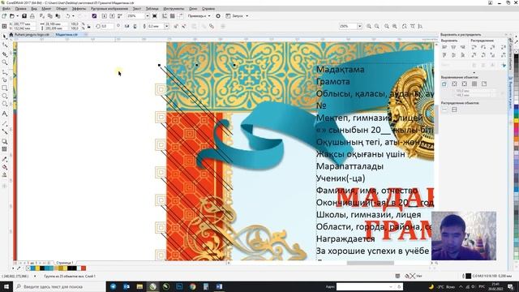This screenshot has width=519, height=292.
Task: Set align to Page edge
Action: [x=454, y=84]
